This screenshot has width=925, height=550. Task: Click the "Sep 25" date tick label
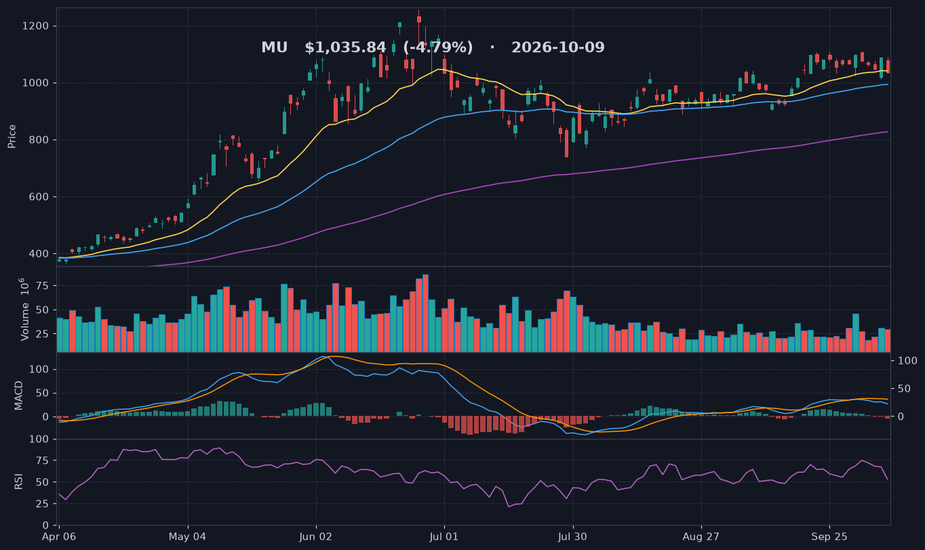[829, 536]
